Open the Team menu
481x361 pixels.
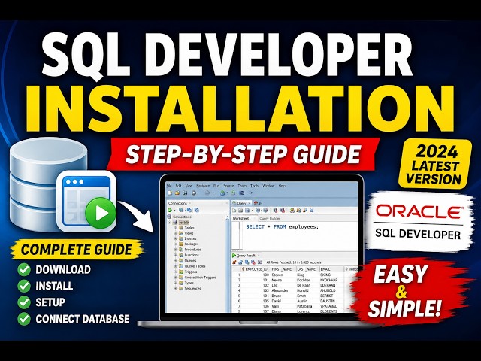tap(242, 186)
